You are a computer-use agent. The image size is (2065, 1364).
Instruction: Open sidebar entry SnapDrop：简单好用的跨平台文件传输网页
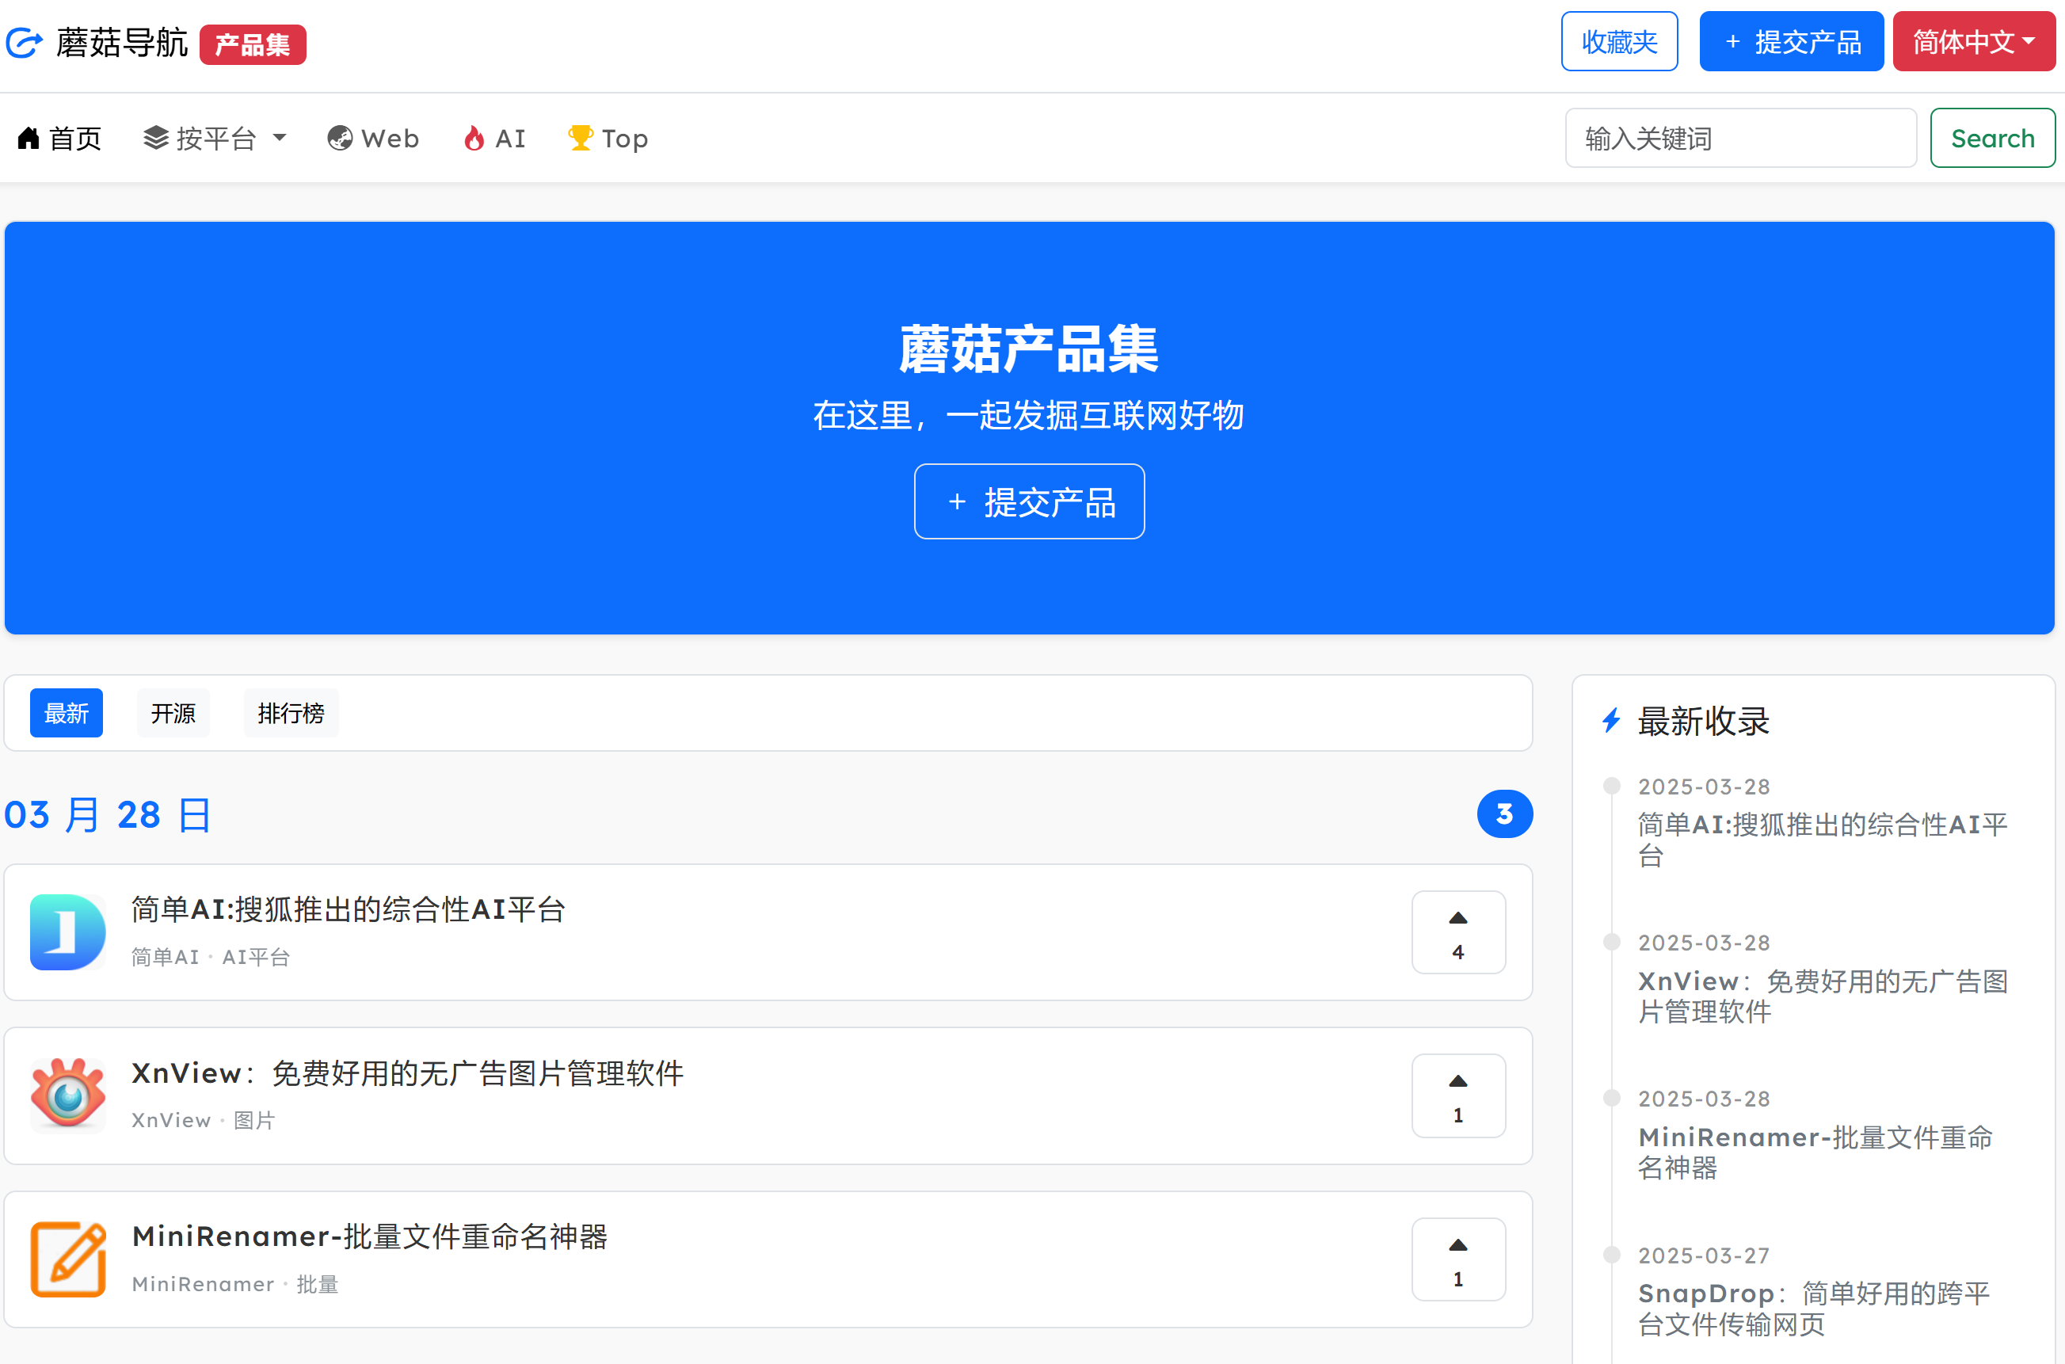pyautogui.click(x=1813, y=1309)
